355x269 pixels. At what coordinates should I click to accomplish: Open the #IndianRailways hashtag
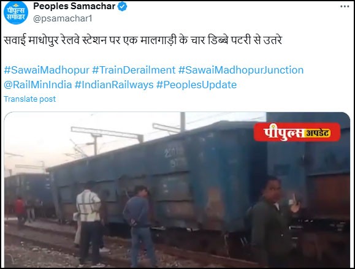pos(114,85)
